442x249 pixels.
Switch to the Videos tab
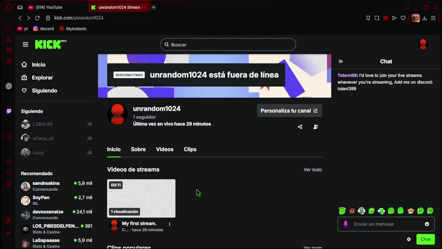(x=165, y=149)
